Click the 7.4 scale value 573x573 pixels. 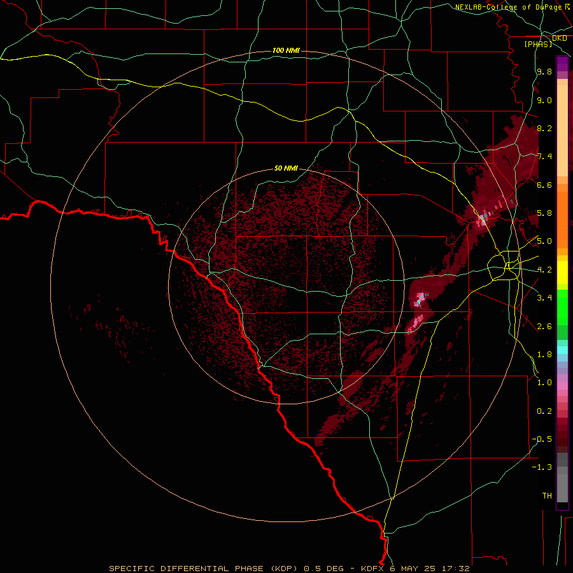(x=544, y=157)
